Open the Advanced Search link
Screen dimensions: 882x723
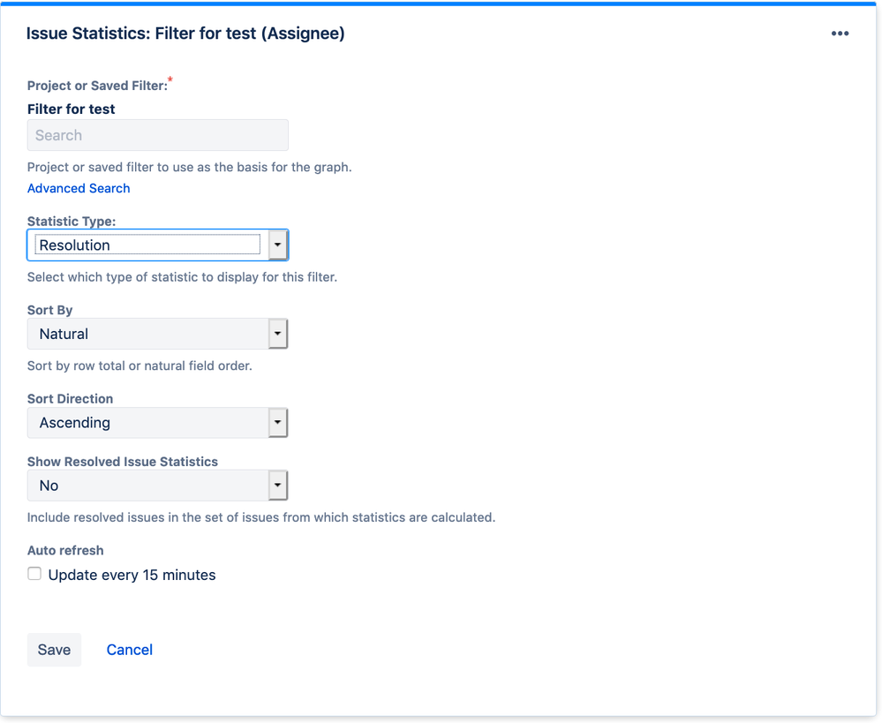point(79,188)
